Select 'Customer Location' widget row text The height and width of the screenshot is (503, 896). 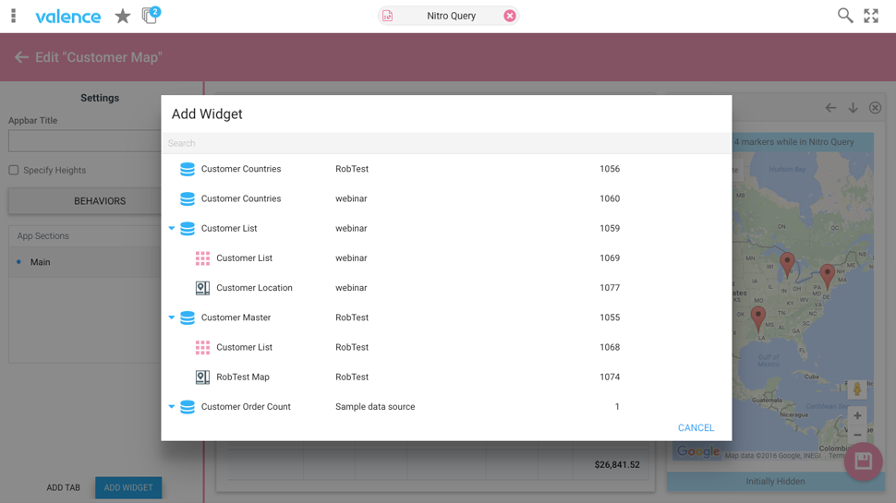pyautogui.click(x=254, y=288)
